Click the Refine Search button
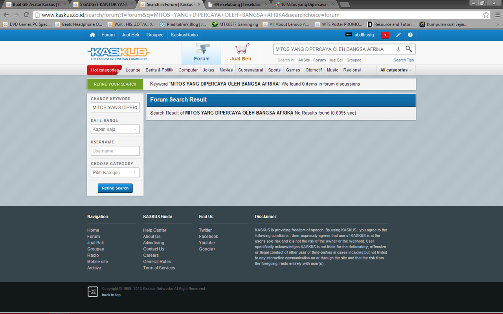The height and width of the screenshot is (314, 503). 115,188
